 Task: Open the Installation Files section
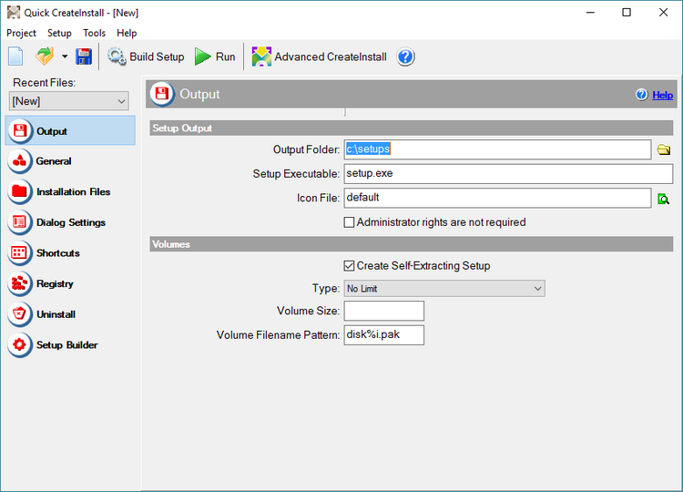tap(70, 191)
